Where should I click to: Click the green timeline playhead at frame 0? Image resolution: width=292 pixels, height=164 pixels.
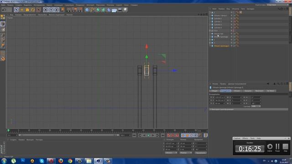8,130
